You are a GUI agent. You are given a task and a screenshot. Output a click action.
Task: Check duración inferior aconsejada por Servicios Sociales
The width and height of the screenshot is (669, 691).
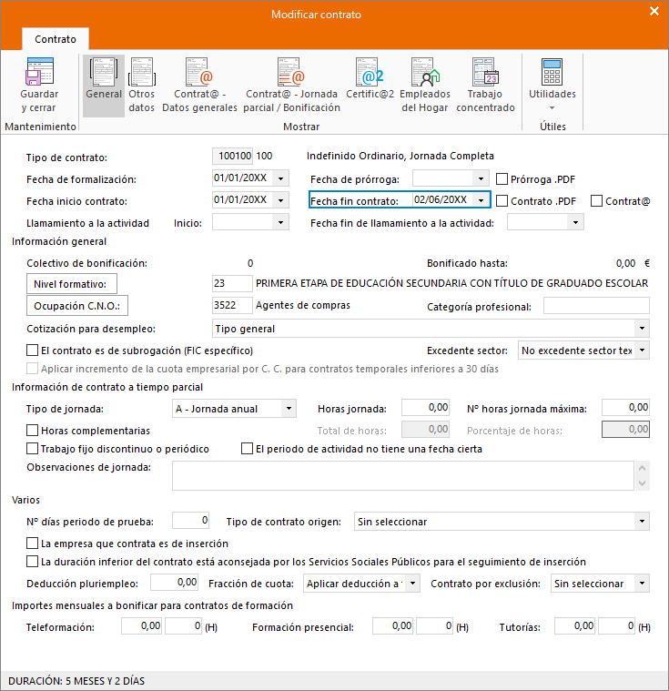(32, 562)
